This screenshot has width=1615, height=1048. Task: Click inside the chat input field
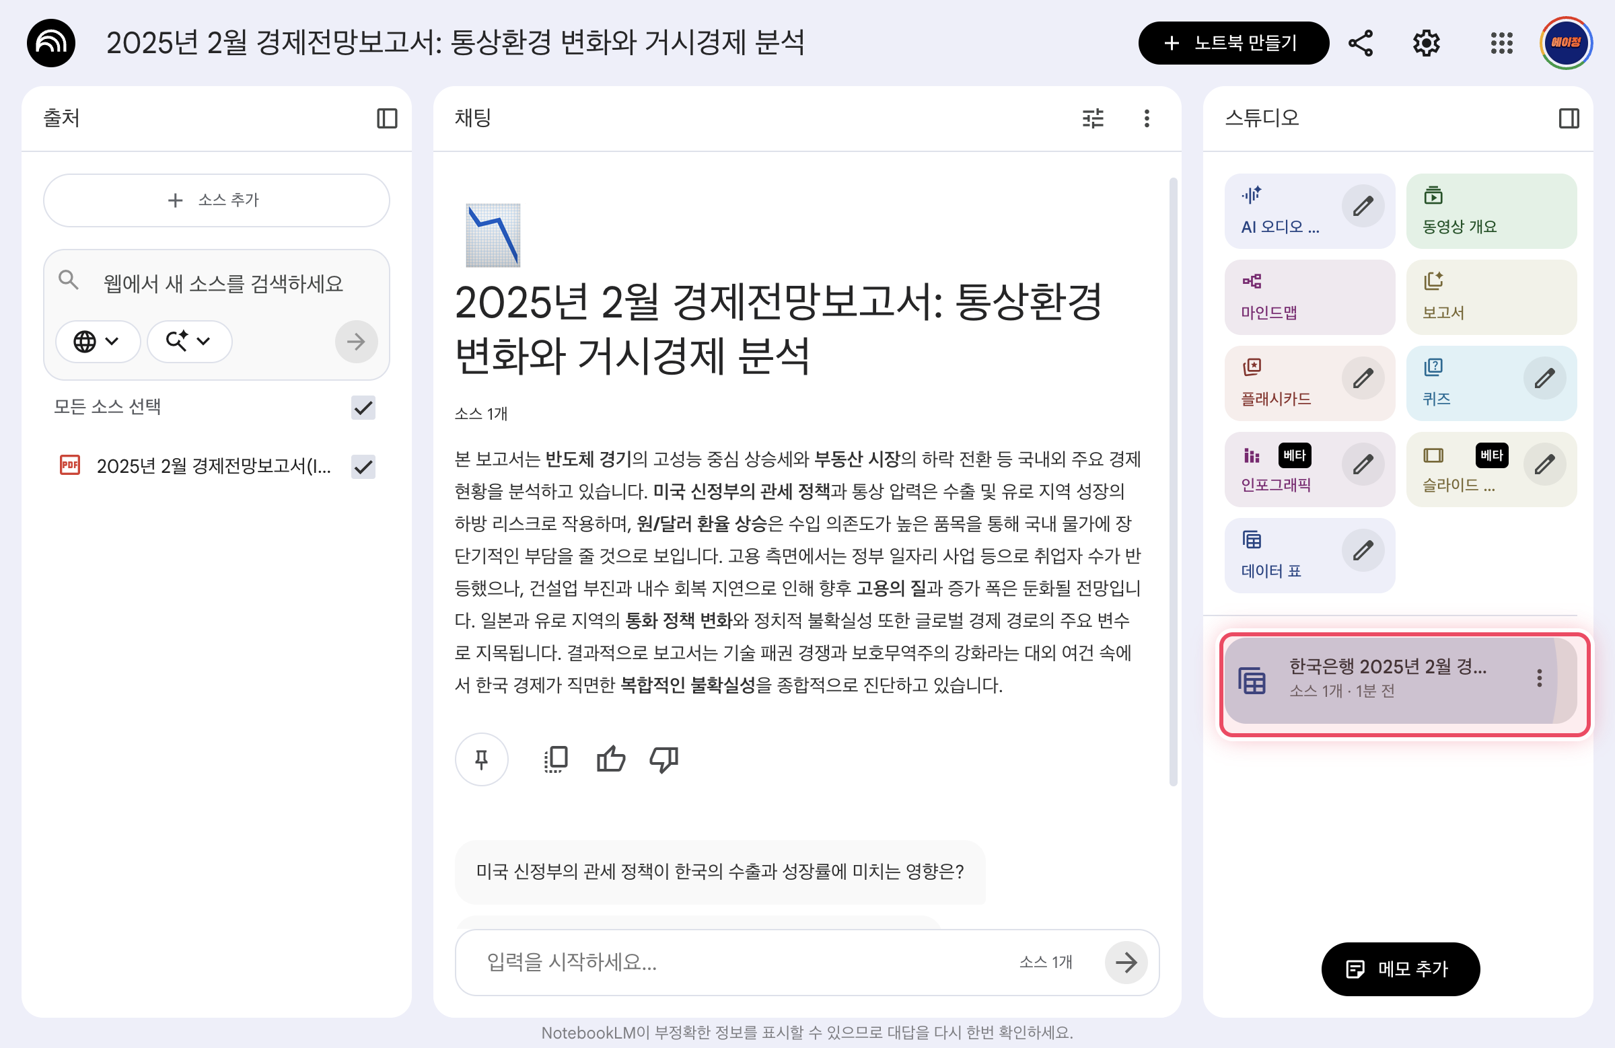coord(678,963)
